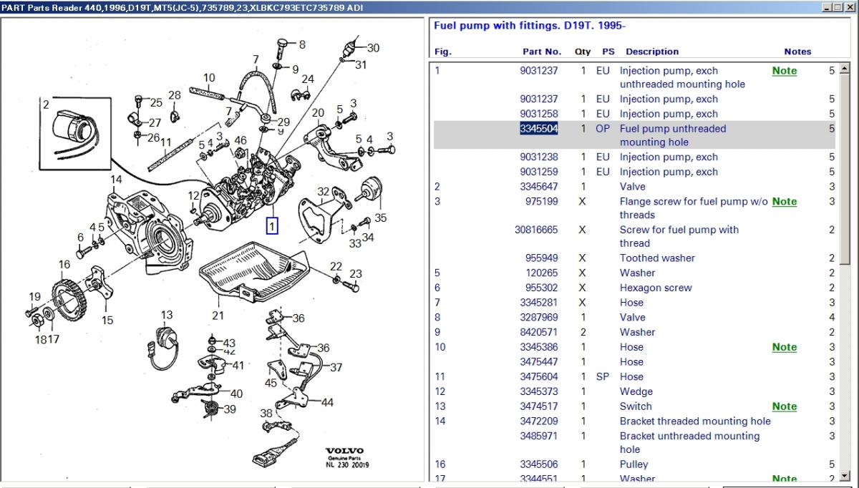Open Note for Switch 3474517
Screen dimensions: 859x488
point(784,406)
